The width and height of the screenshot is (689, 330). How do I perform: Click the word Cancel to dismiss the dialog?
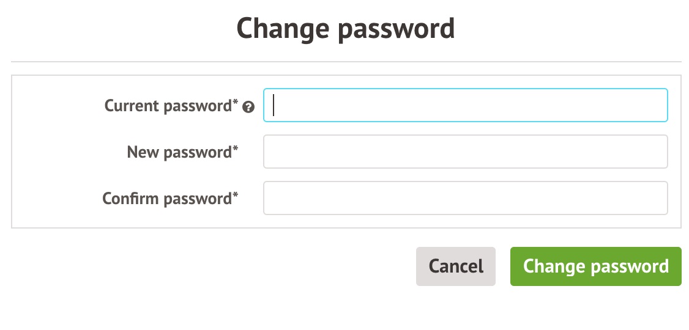(456, 266)
